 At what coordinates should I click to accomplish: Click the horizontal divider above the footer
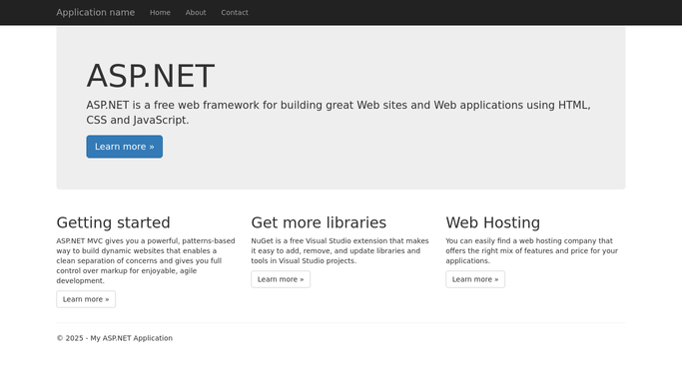tap(341, 322)
